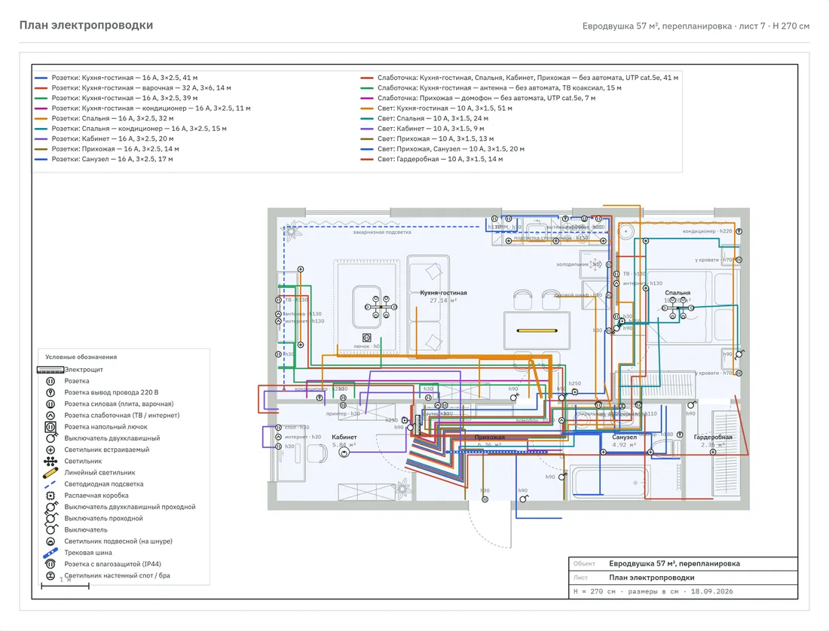Click the Светильник встраиваемый legend symbol
Image resolution: width=829 pixels, height=631 pixels.
click(x=50, y=450)
